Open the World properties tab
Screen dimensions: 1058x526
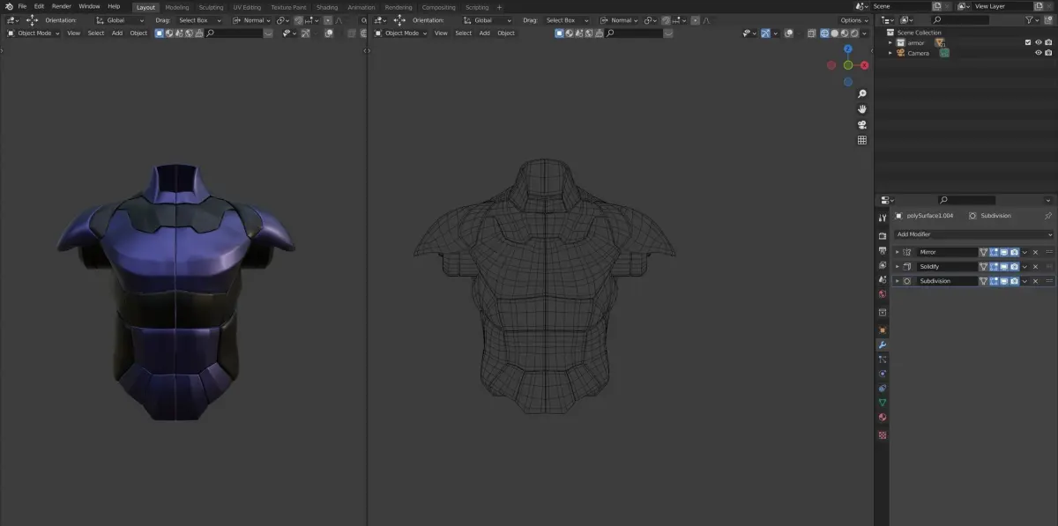tap(883, 294)
